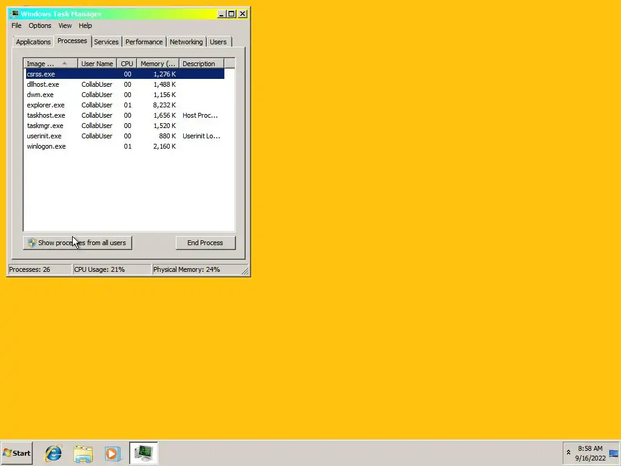Open the File menu
Viewport: 621px width, 466px height.
point(16,25)
